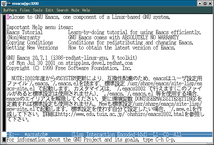The height and width of the screenshot is (145, 214).
Task: Click the vertical scrollbar on the left edge
Action: coord(4,73)
